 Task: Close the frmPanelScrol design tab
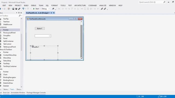tap(54, 13)
